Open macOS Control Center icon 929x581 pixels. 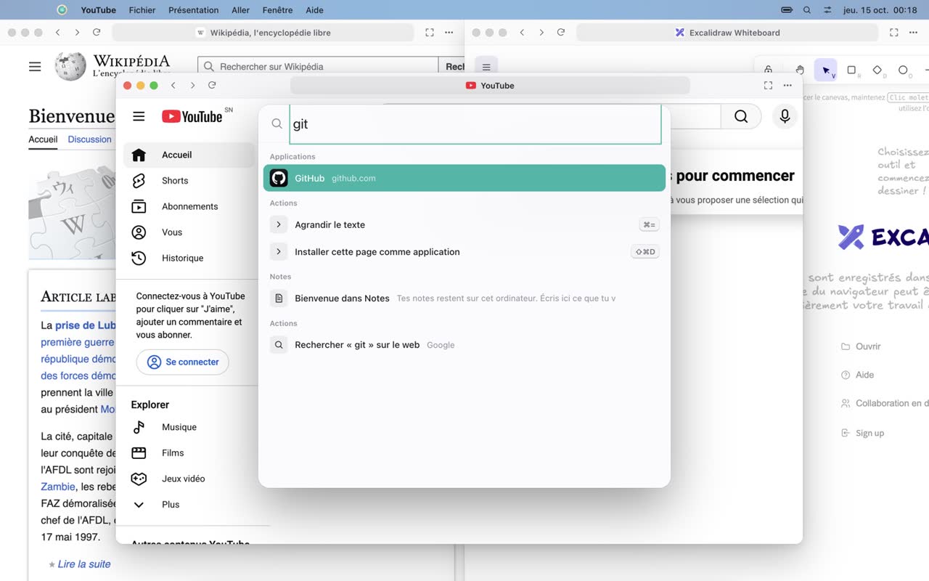pyautogui.click(x=828, y=10)
